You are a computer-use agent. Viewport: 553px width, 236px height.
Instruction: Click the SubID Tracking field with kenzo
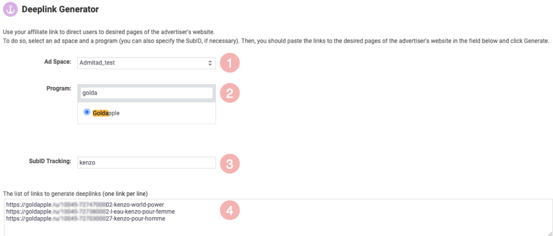[x=147, y=163]
